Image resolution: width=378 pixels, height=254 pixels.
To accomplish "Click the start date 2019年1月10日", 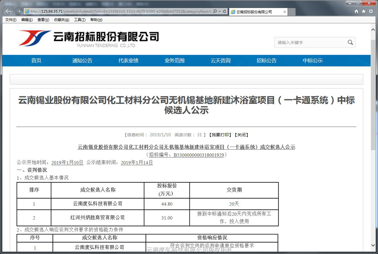I will 67,163.
